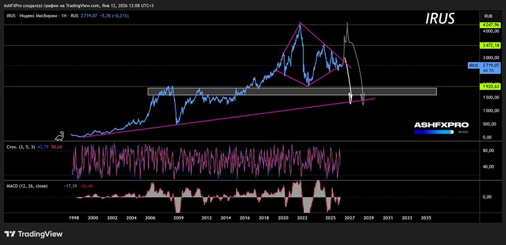Viewport: 506px width, 245px height.
Task: Click the 3000,00 price axis value
Action: [x=490, y=58]
